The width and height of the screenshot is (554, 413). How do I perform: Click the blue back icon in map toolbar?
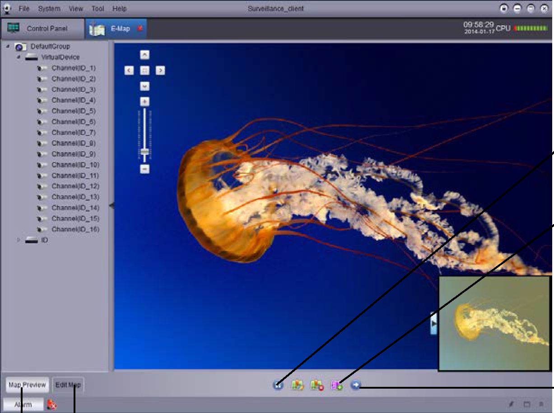(278, 385)
